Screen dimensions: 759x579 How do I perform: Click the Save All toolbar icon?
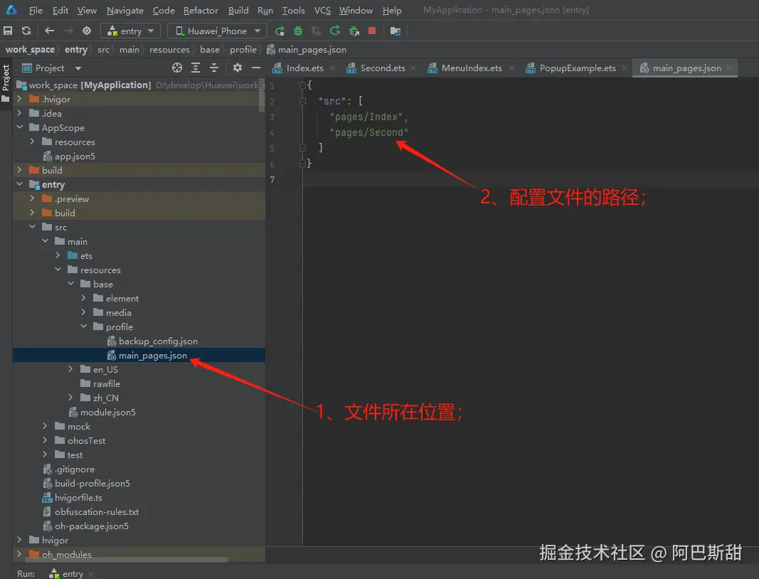8,31
